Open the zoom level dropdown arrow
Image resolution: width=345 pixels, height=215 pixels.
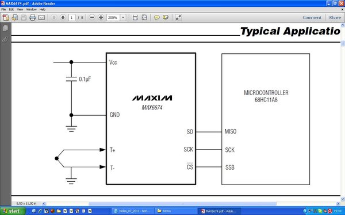tap(123, 17)
